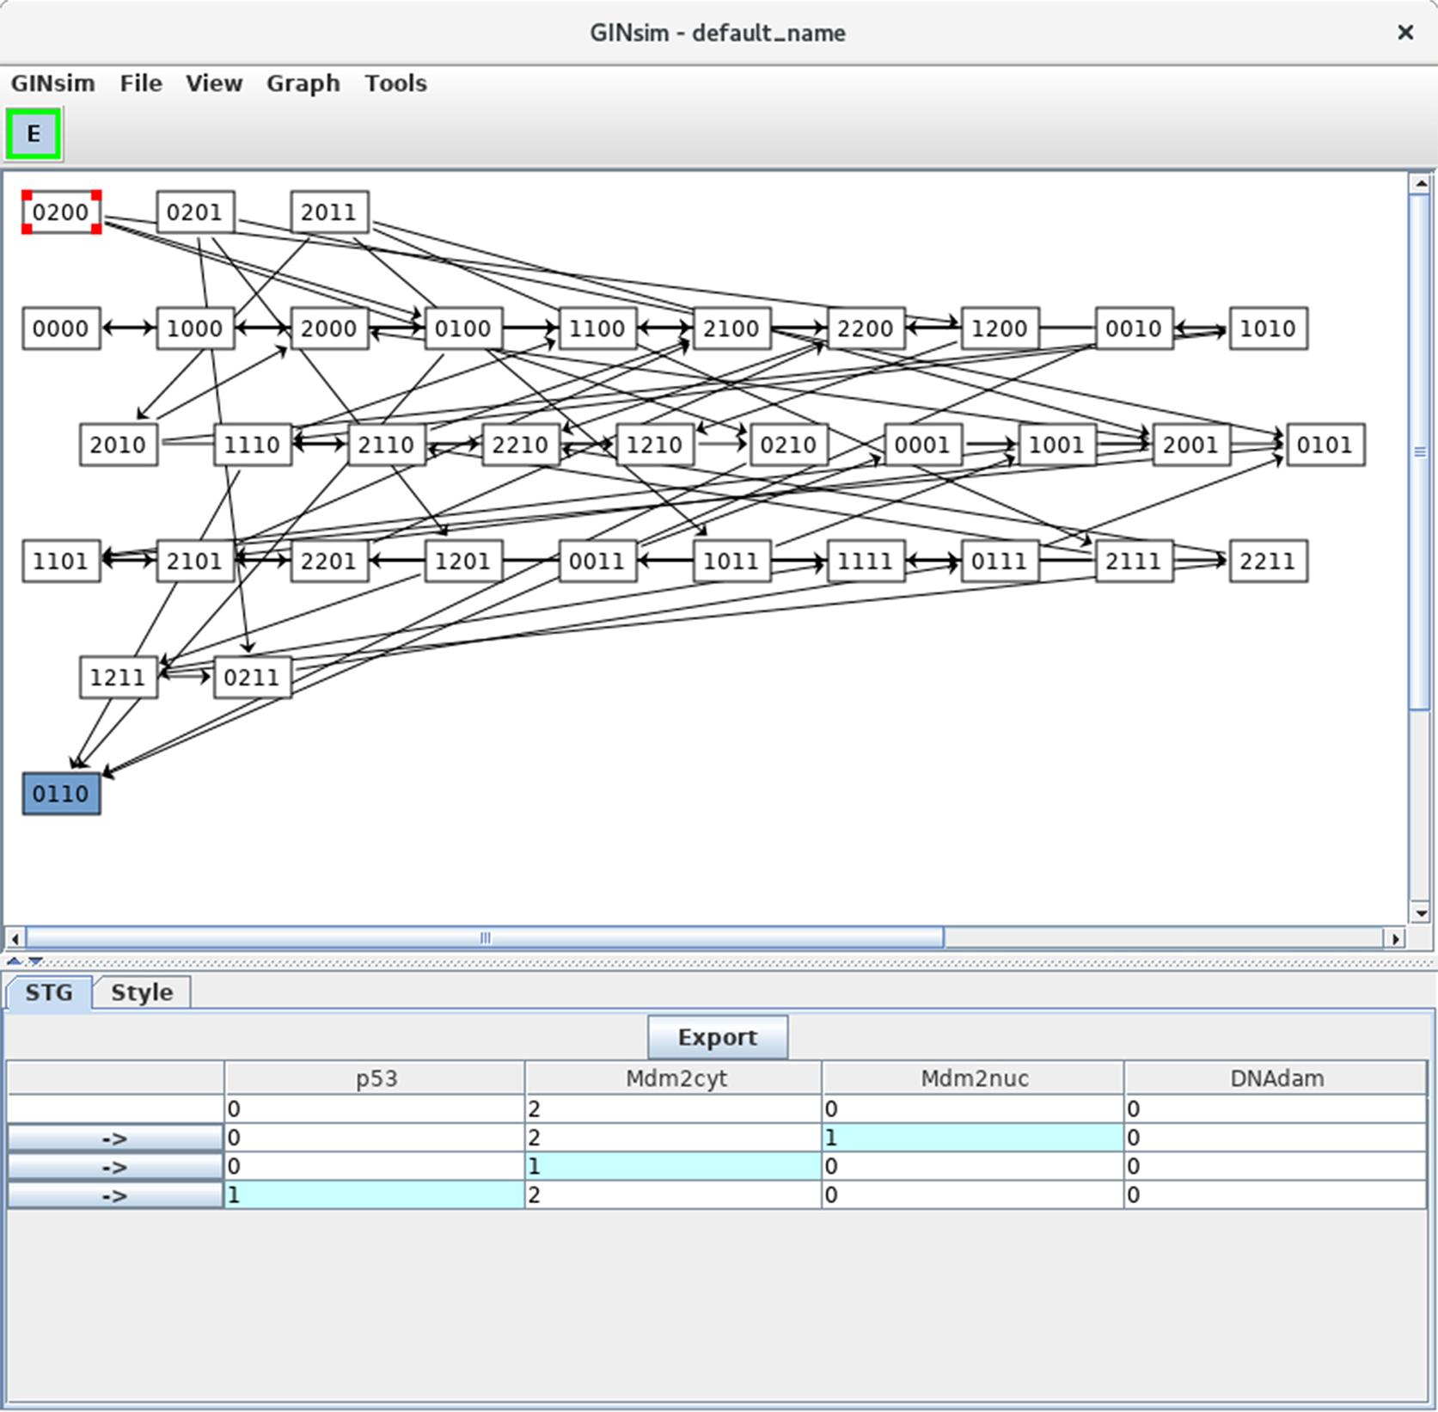This screenshot has width=1438, height=1412.
Task: Click the Mdm2cyt column header
Action: (x=675, y=1078)
